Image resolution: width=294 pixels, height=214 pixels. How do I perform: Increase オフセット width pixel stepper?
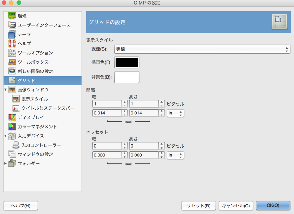coord(125,144)
